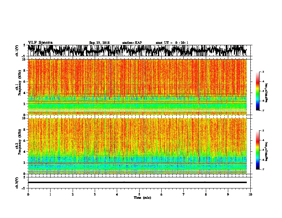Click the ch.2 color bar log(PSD) unit label
This screenshot has width=282, height=218.
click(266, 151)
